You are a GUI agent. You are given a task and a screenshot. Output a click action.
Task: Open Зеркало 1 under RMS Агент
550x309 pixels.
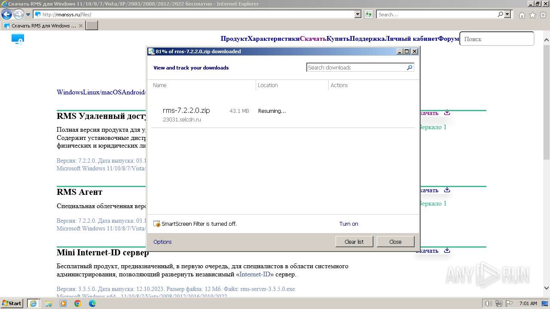point(433,203)
